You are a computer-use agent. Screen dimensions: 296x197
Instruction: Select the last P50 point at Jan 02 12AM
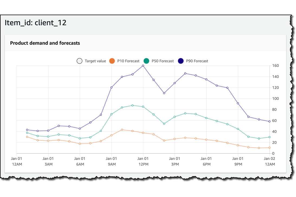pos(269,137)
